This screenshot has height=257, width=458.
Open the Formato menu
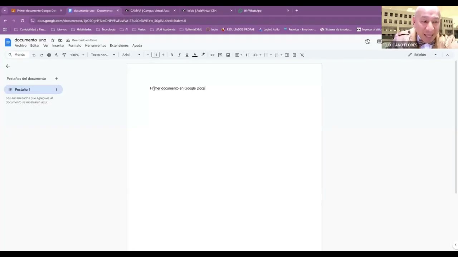[x=75, y=46]
